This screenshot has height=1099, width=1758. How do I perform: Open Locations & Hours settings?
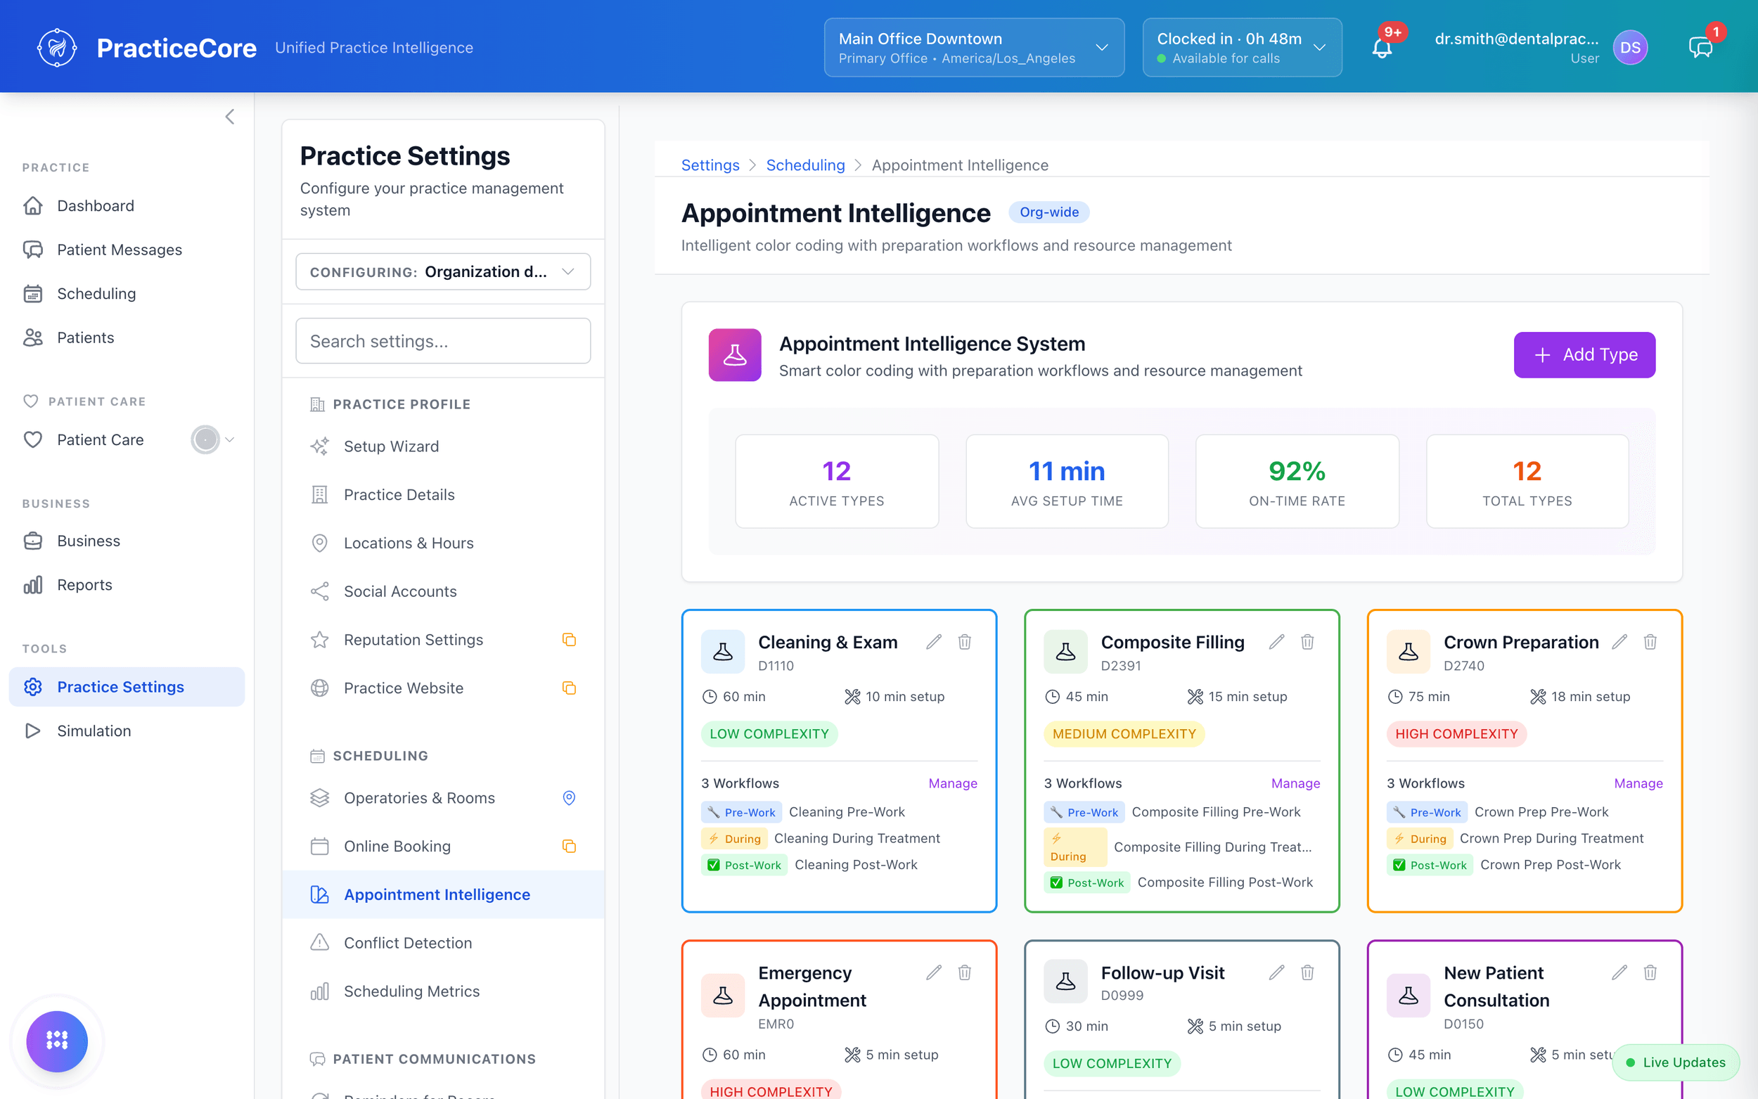click(443, 543)
